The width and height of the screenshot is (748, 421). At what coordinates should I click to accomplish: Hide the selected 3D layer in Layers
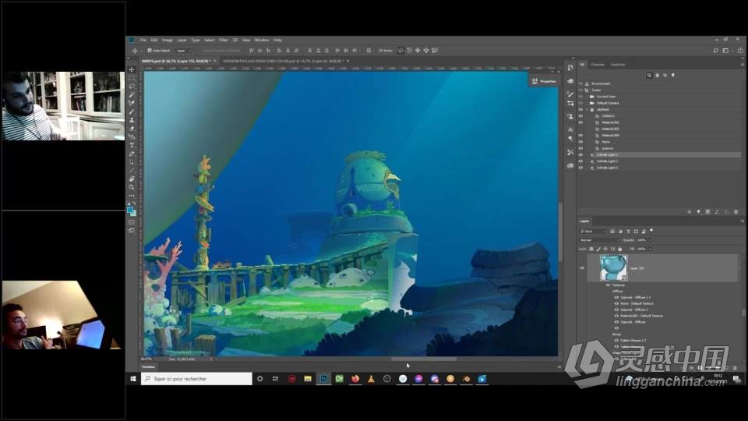coord(582,268)
